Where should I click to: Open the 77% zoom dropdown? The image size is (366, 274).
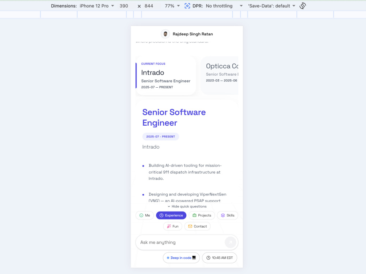(x=172, y=6)
